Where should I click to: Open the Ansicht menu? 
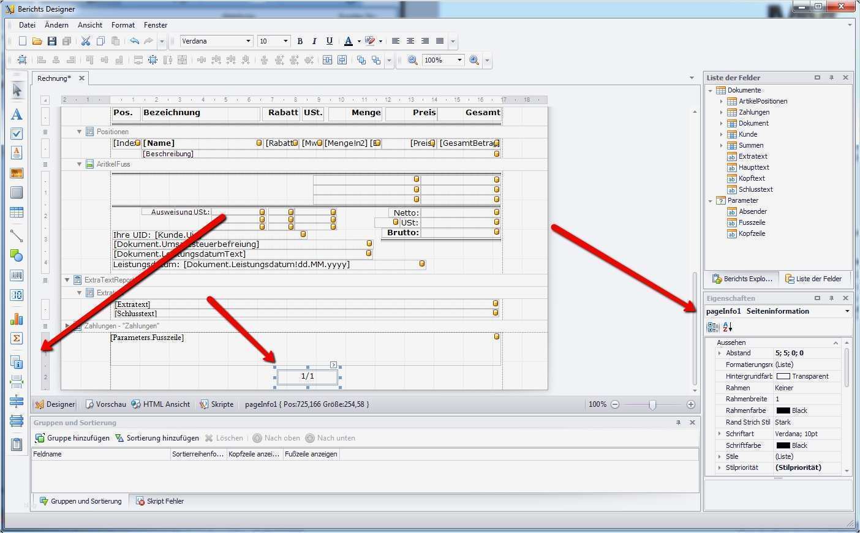[x=90, y=25]
